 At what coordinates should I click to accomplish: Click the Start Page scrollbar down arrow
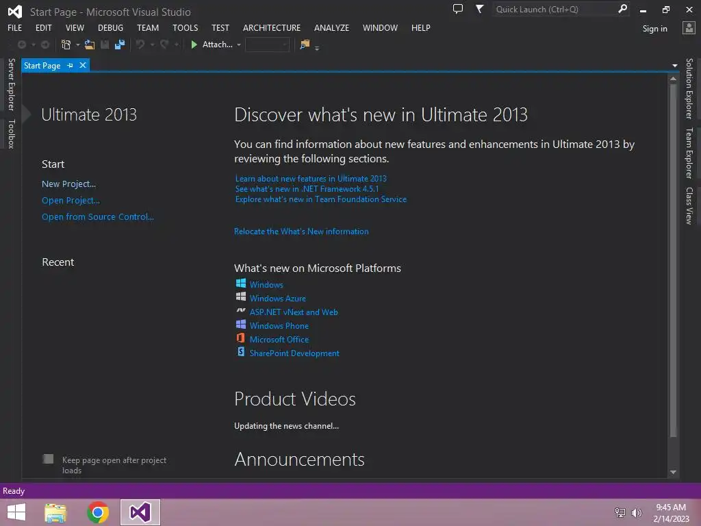pos(673,472)
